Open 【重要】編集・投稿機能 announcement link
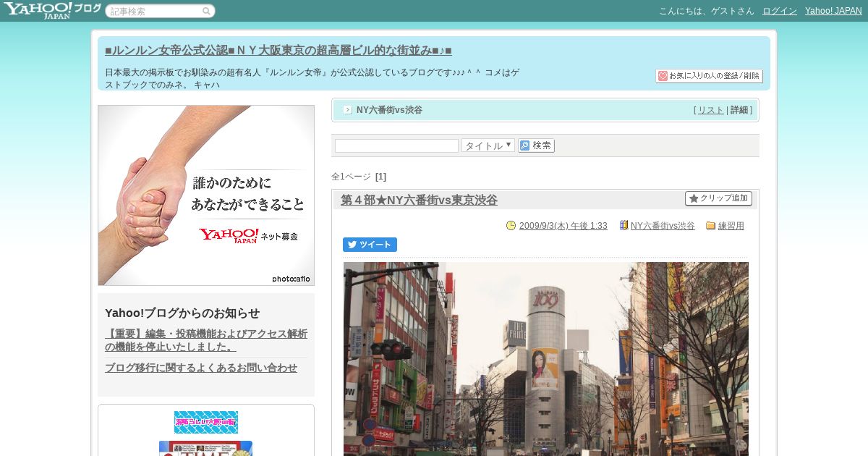The image size is (868, 456). 206,340
